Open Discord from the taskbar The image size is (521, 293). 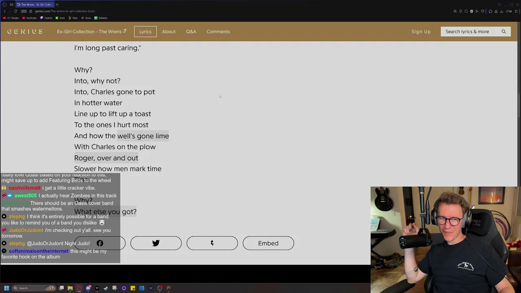pyautogui.click(x=88, y=288)
